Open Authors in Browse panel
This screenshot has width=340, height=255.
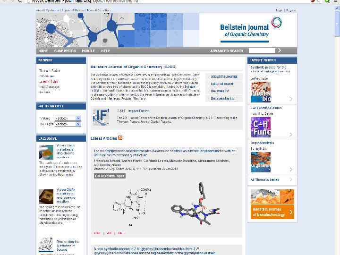coord(45,92)
